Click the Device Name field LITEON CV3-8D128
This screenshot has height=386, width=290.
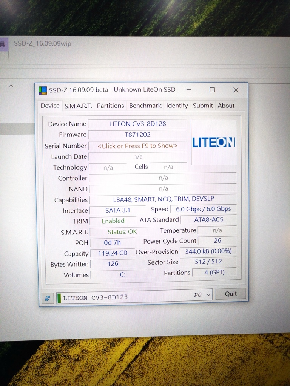[137, 124]
